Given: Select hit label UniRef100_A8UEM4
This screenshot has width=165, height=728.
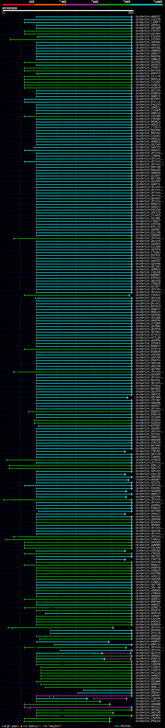Looking at the screenshot, I should (148, 321).
